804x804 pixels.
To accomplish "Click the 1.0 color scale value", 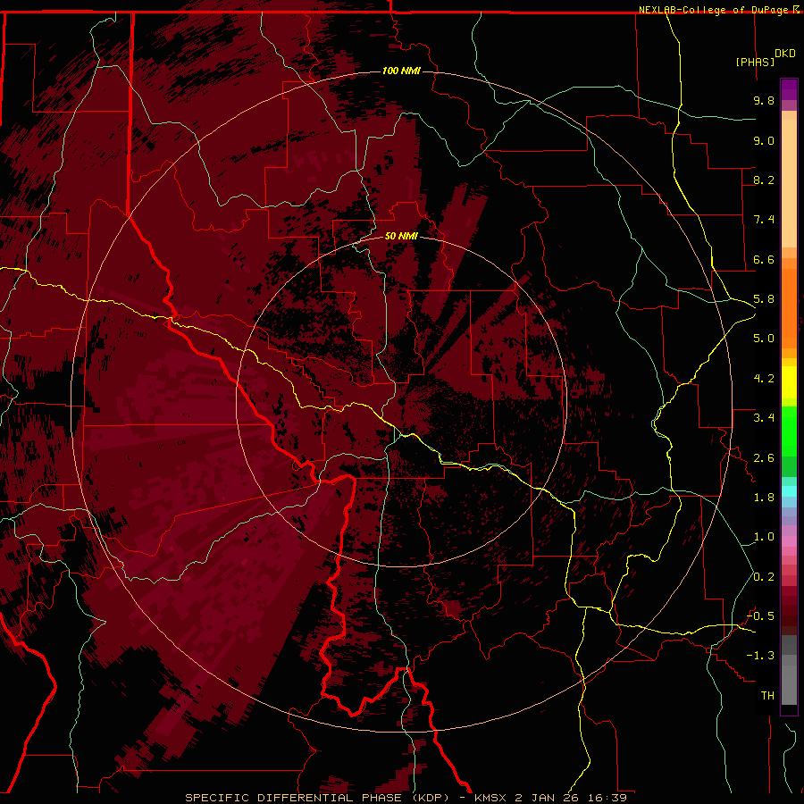I will [764, 537].
